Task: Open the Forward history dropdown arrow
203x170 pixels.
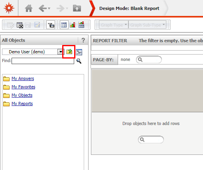Action: click(x=67, y=8)
